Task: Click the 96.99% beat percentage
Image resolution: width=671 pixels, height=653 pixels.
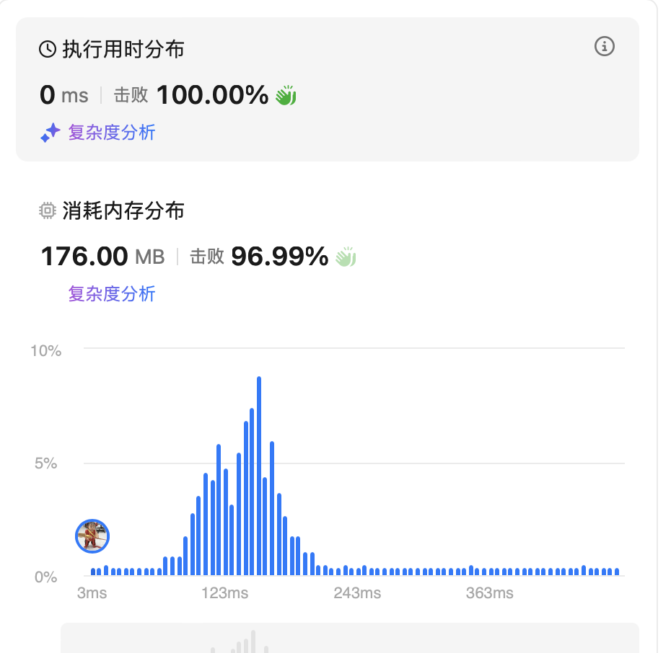Action: [280, 257]
